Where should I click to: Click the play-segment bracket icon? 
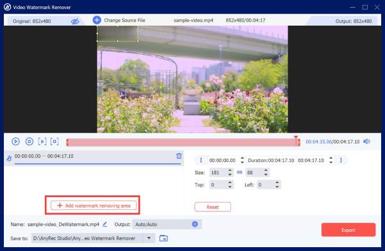pos(42,142)
